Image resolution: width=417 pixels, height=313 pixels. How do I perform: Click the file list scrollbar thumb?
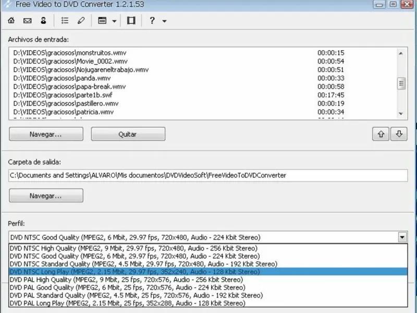[401, 83]
